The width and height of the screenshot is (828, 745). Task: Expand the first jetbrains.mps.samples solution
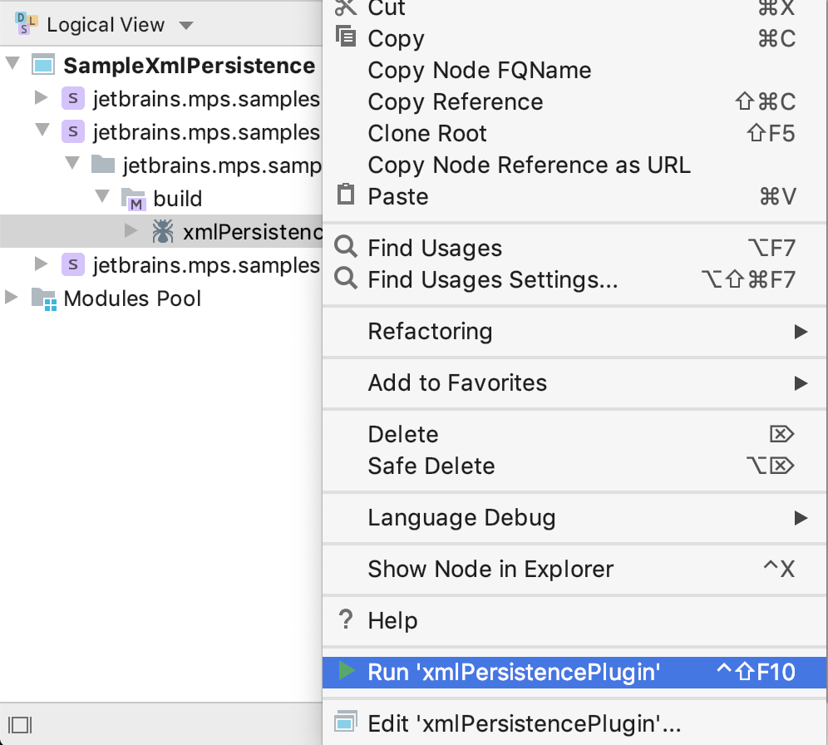(42, 99)
